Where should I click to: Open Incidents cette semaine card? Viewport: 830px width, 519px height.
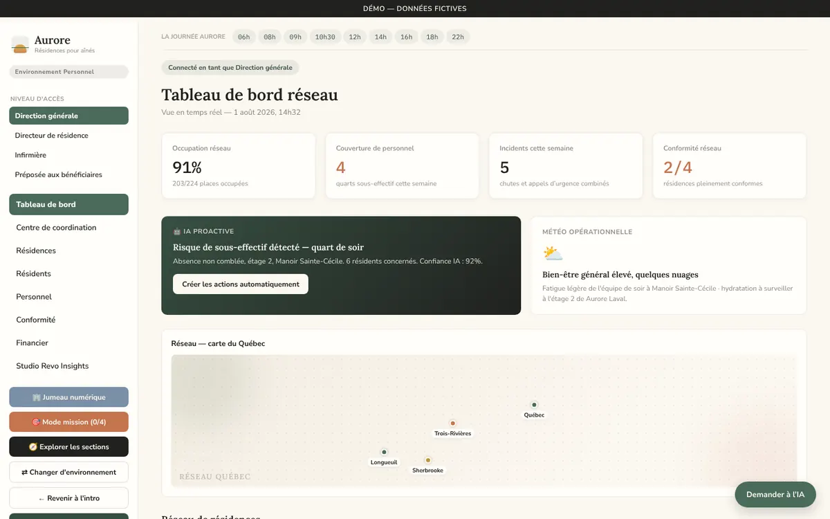[566, 166]
